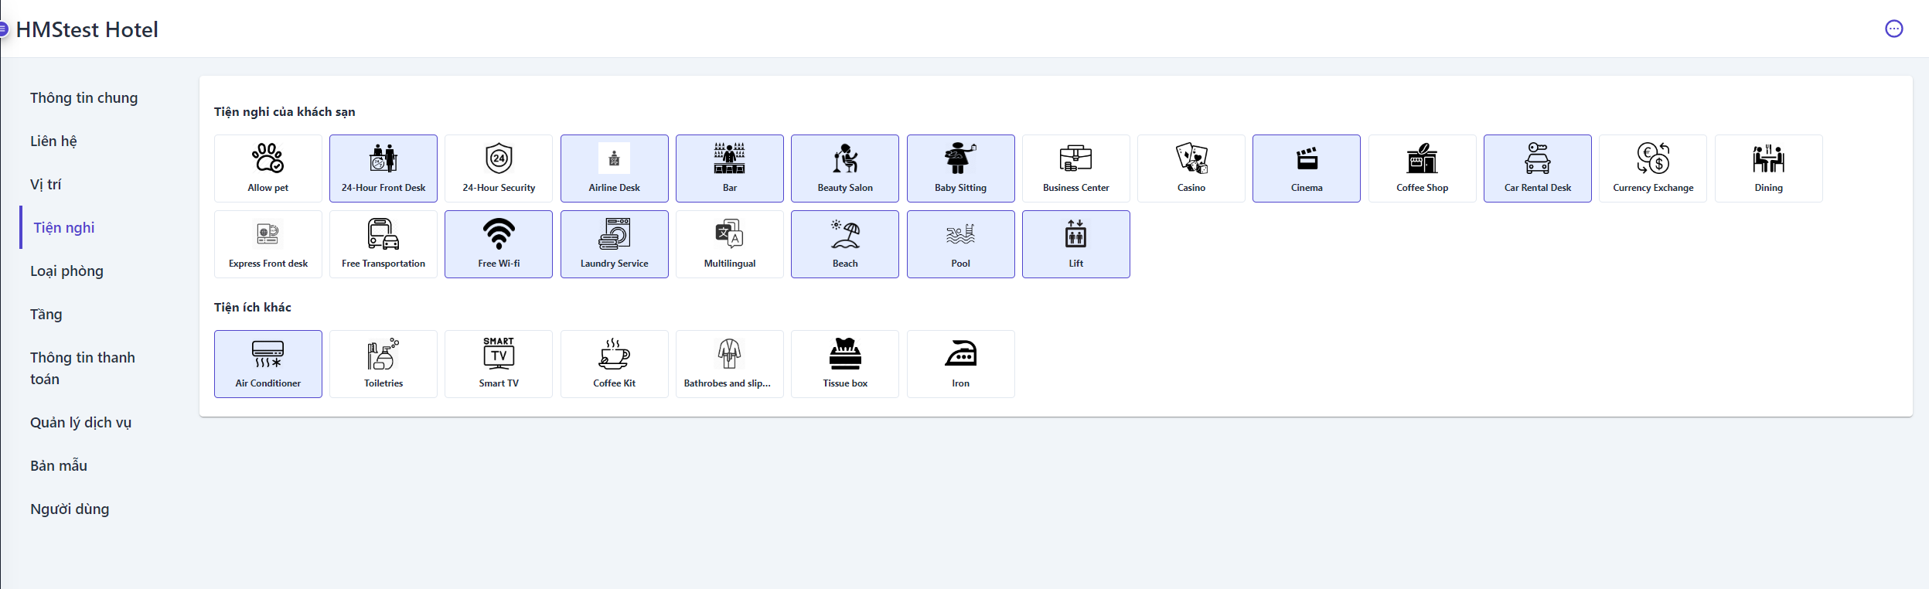Go to Thông tin thanh toán
The height and width of the screenshot is (589, 1929).
click(x=83, y=368)
